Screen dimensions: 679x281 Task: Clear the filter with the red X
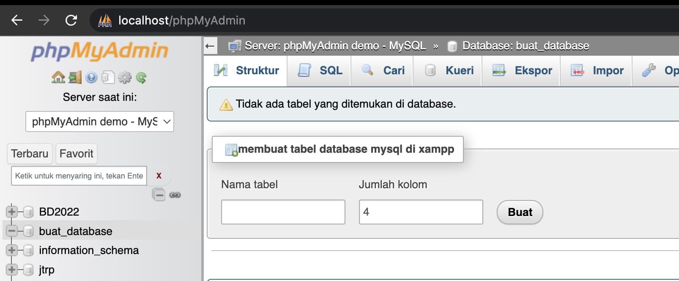159,176
